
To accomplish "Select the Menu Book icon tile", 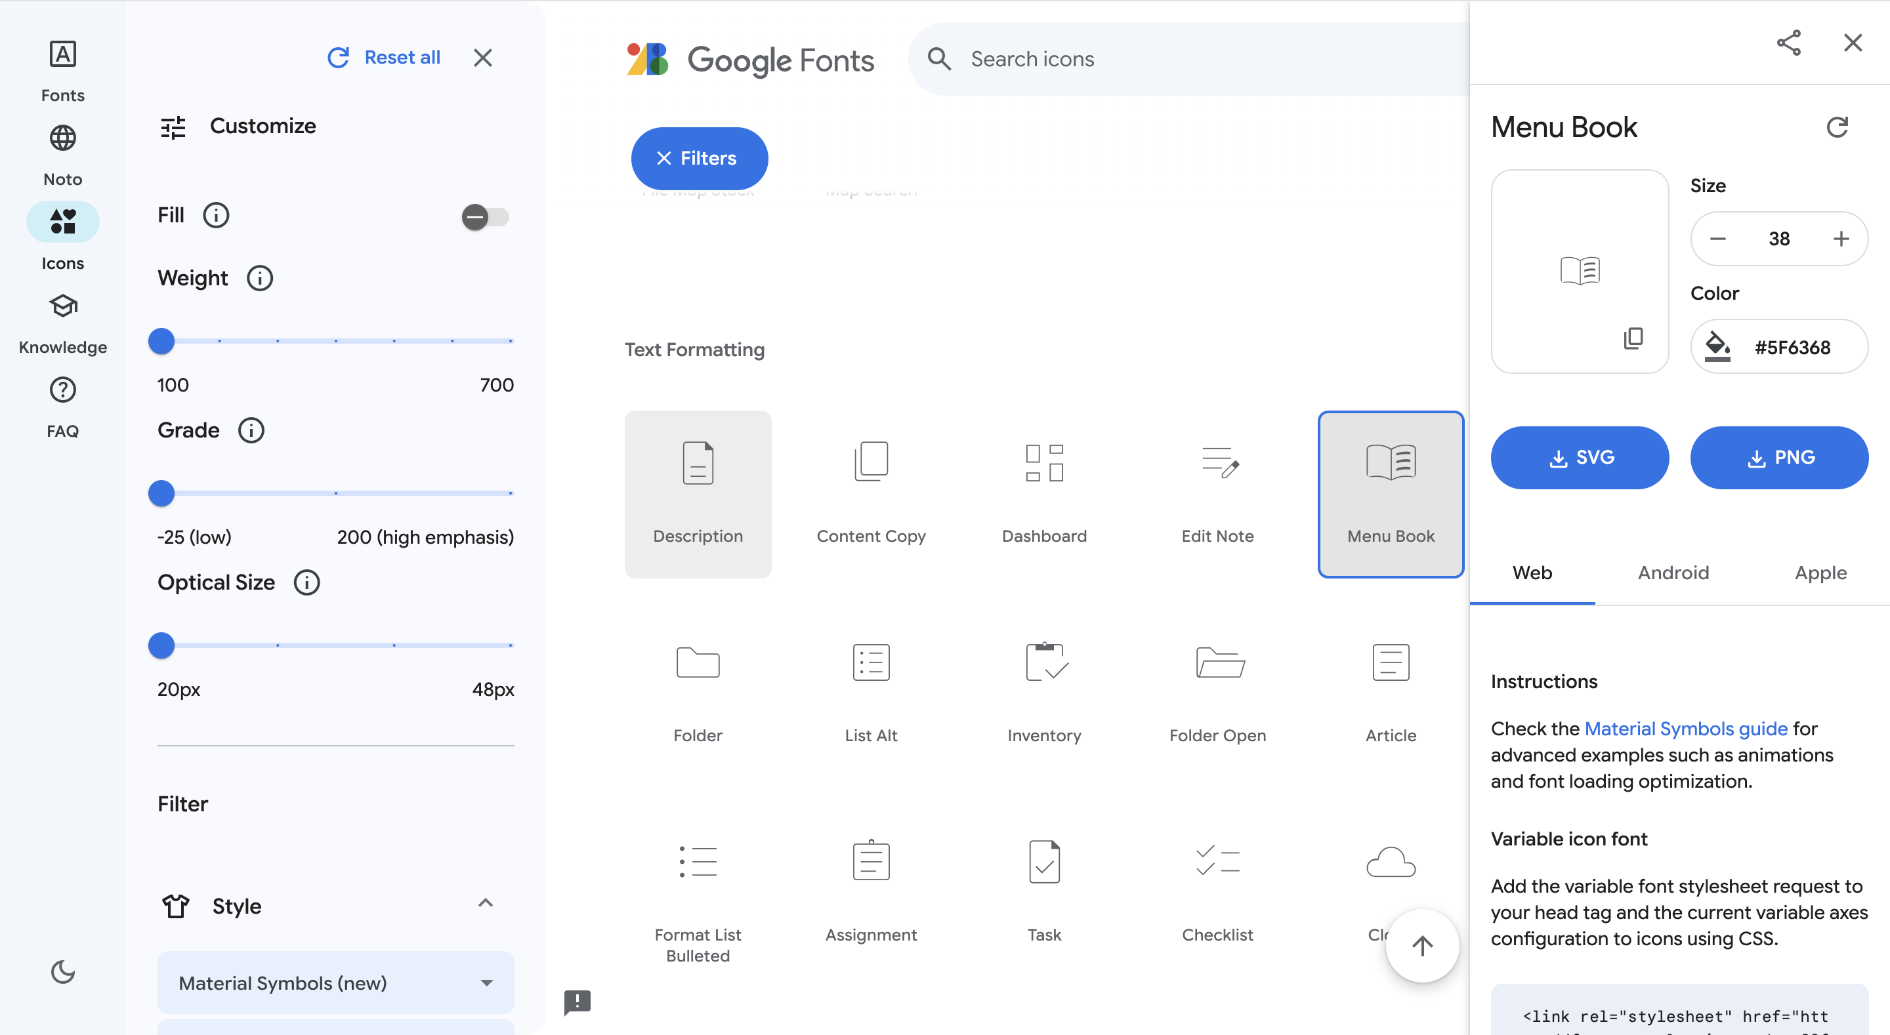I will [1391, 495].
